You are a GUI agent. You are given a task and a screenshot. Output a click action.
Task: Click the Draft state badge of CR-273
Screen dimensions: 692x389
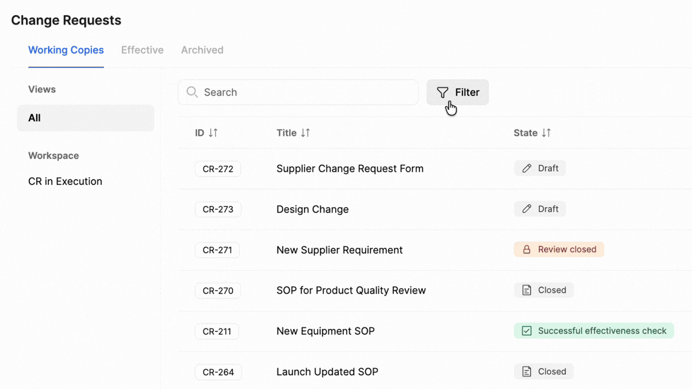click(x=539, y=209)
